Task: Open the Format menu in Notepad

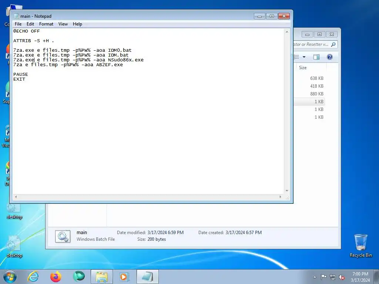Action: tap(46, 24)
